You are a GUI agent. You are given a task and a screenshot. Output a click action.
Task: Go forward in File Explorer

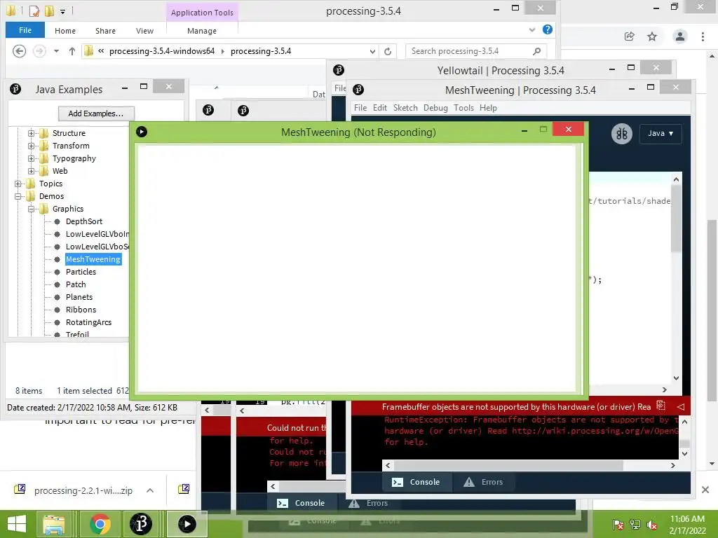point(39,50)
